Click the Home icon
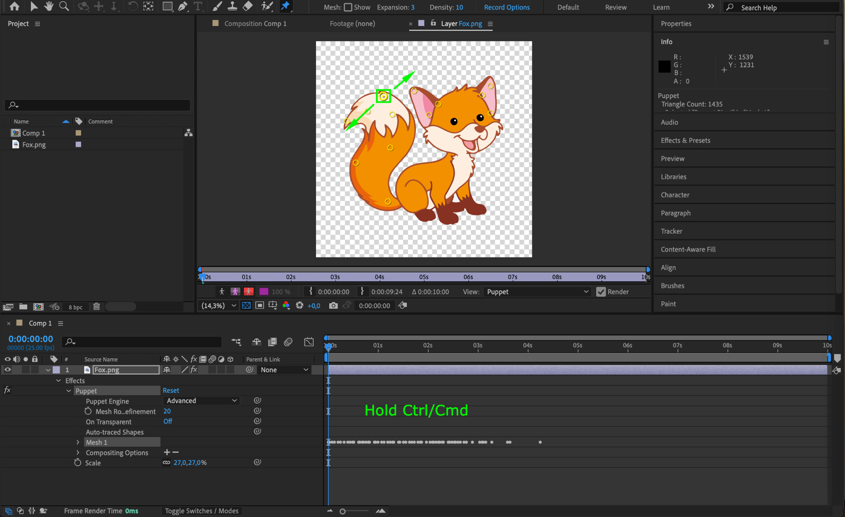 point(14,6)
